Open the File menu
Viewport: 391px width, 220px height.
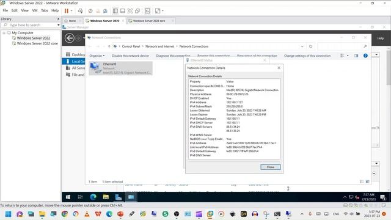[5, 10]
